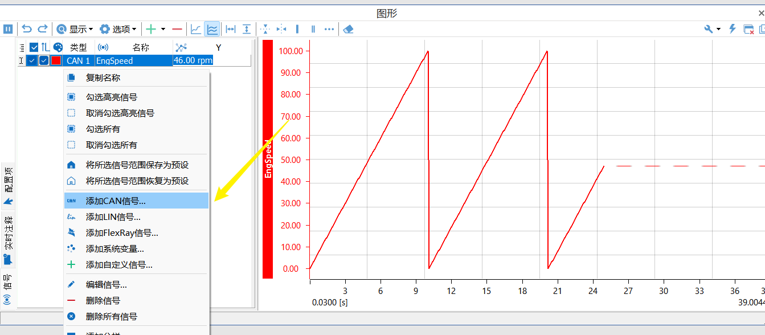Viewport: 765px width, 335px height.
Task: Enable the single cursor bar icon
Action: coord(297,28)
